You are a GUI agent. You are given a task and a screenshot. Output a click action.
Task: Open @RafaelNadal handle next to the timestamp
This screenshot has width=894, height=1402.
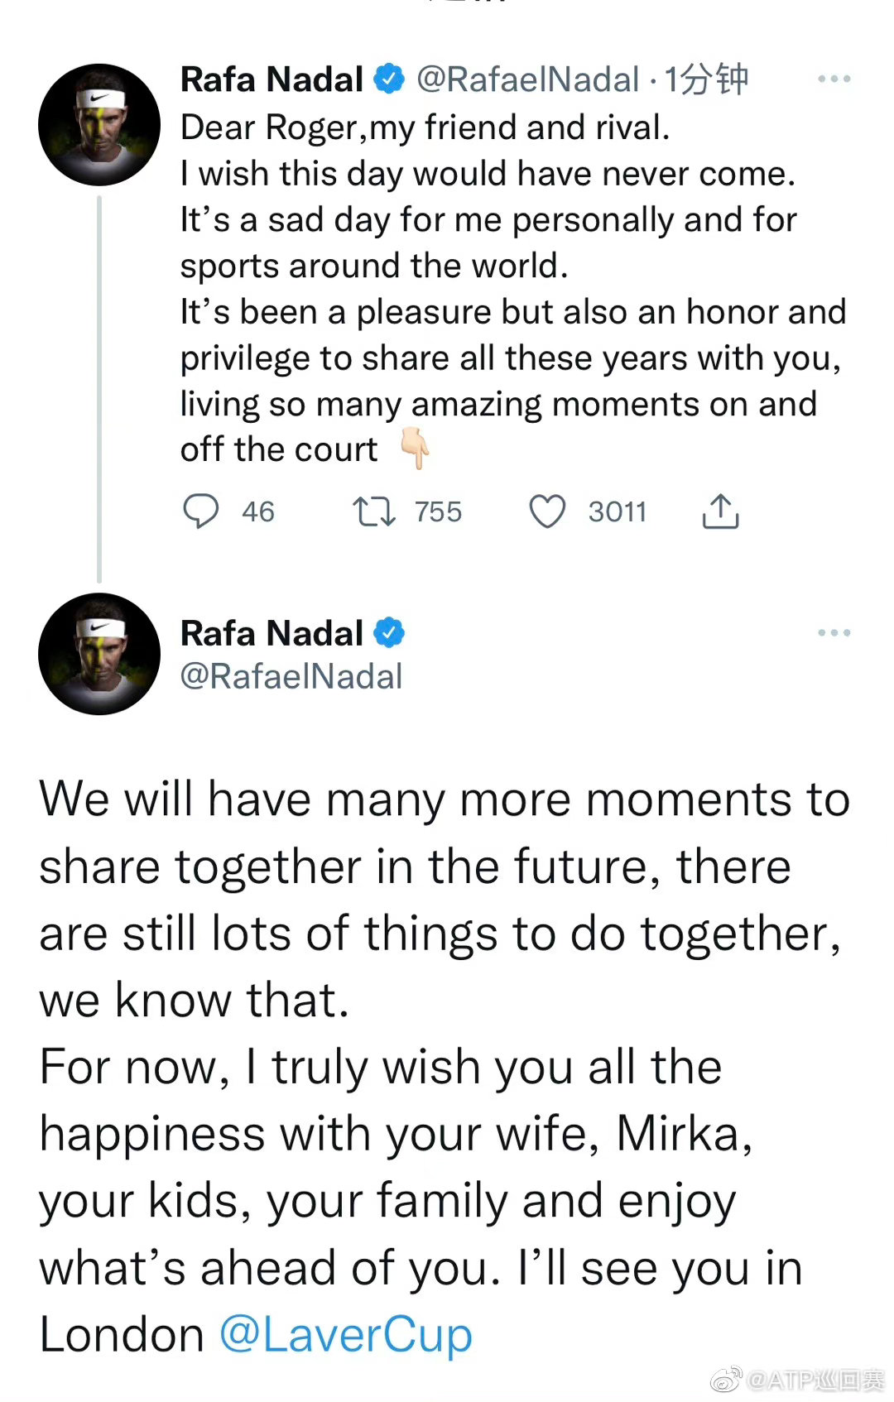click(527, 79)
